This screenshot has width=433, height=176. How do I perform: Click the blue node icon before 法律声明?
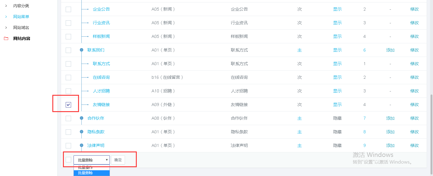coord(81,145)
